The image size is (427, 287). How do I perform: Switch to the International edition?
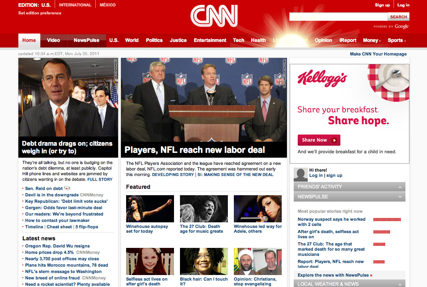coord(75,5)
